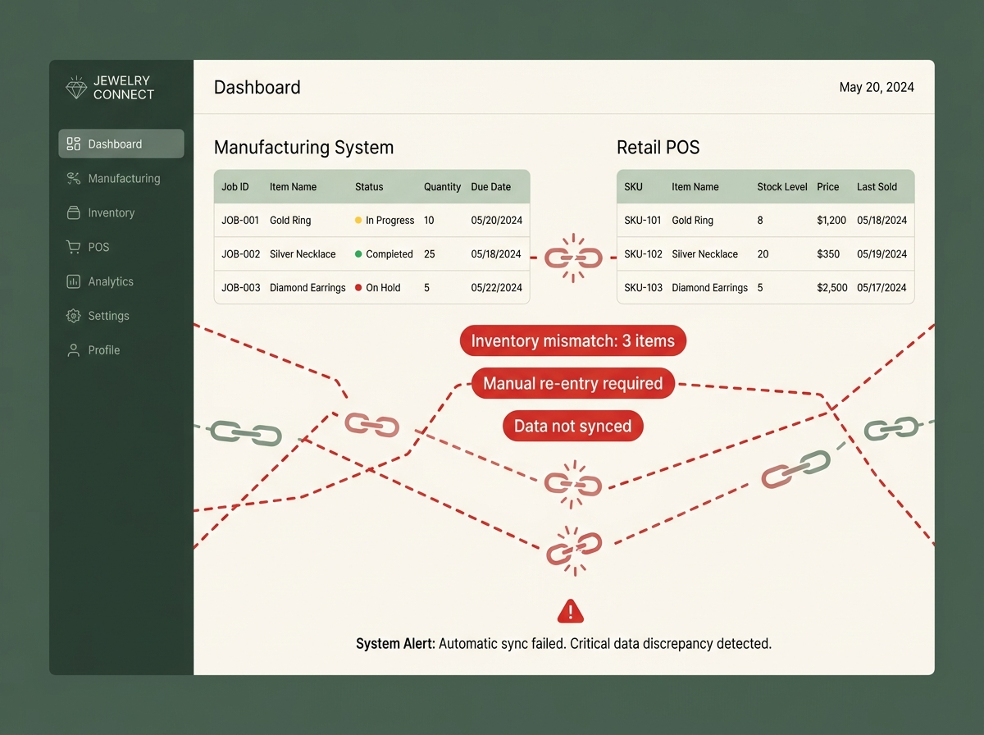Select the JOB-002 Silver Necklace row
The height and width of the screenshot is (735, 984).
[x=371, y=254]
